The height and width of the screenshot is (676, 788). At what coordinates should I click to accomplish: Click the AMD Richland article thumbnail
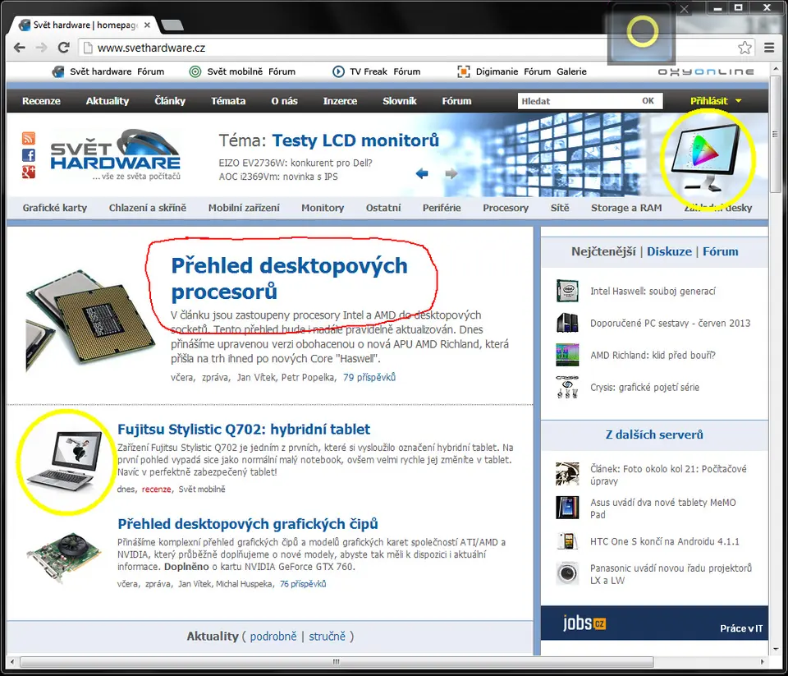tap(567, 355)
